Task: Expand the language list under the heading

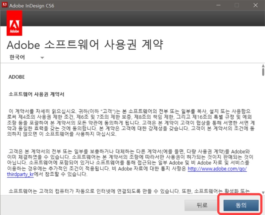Action: 42,58
